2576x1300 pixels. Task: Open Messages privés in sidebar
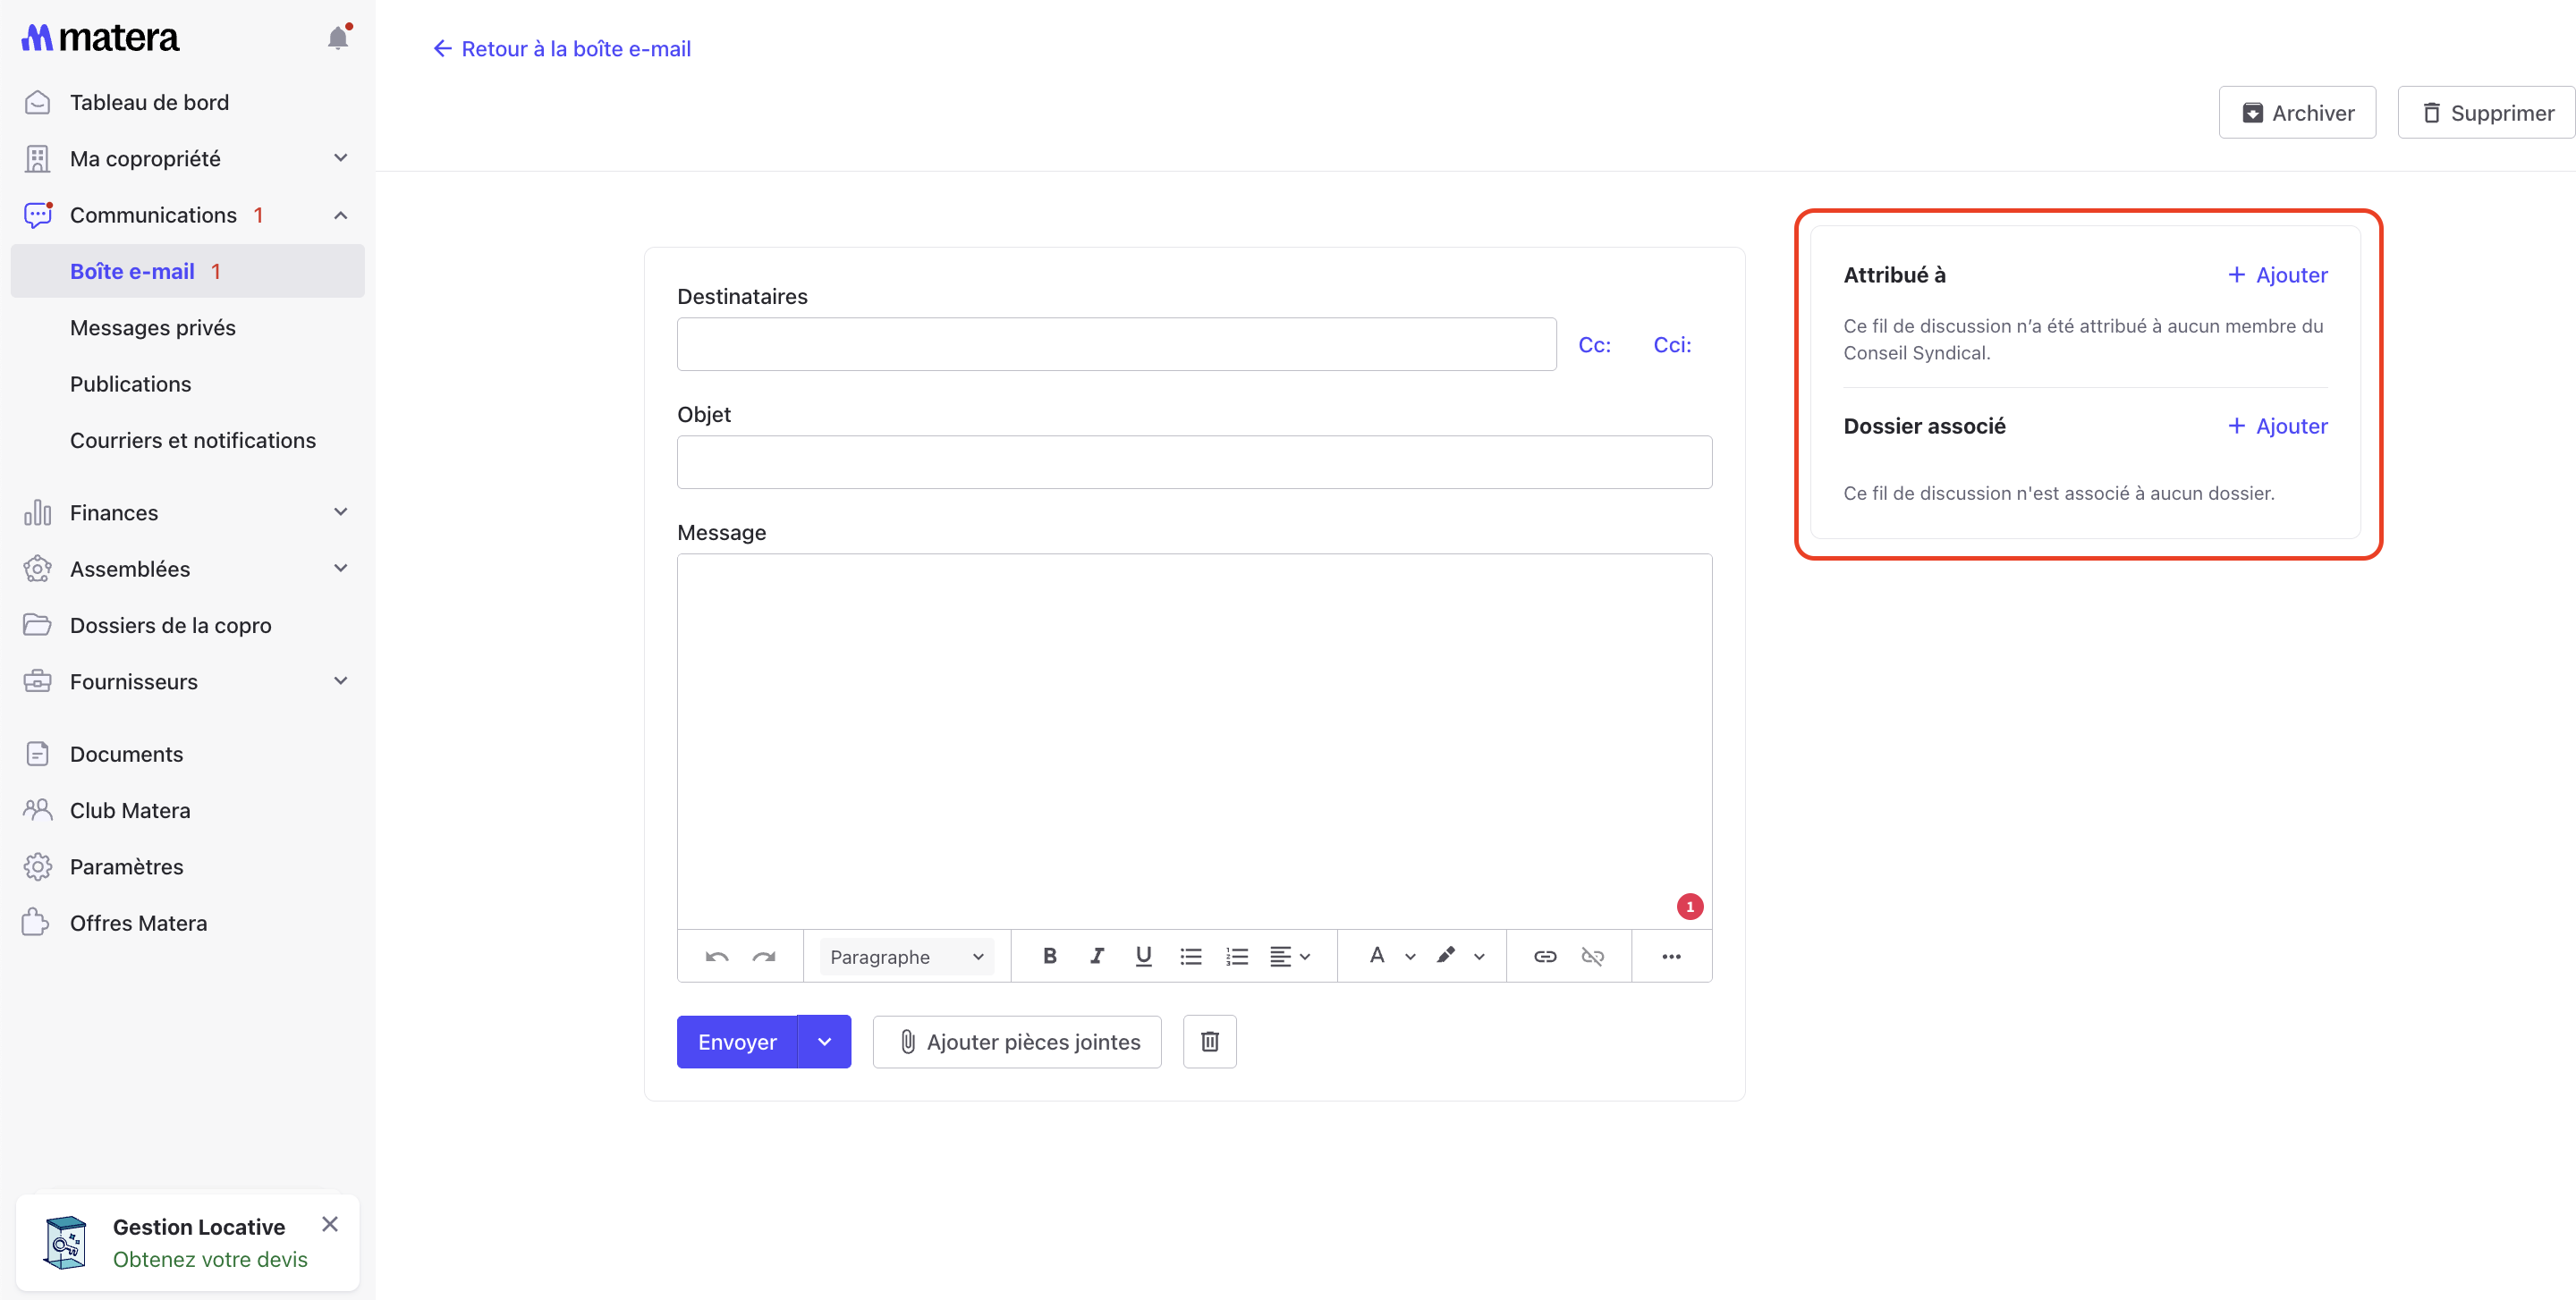[x=153, y=328]
